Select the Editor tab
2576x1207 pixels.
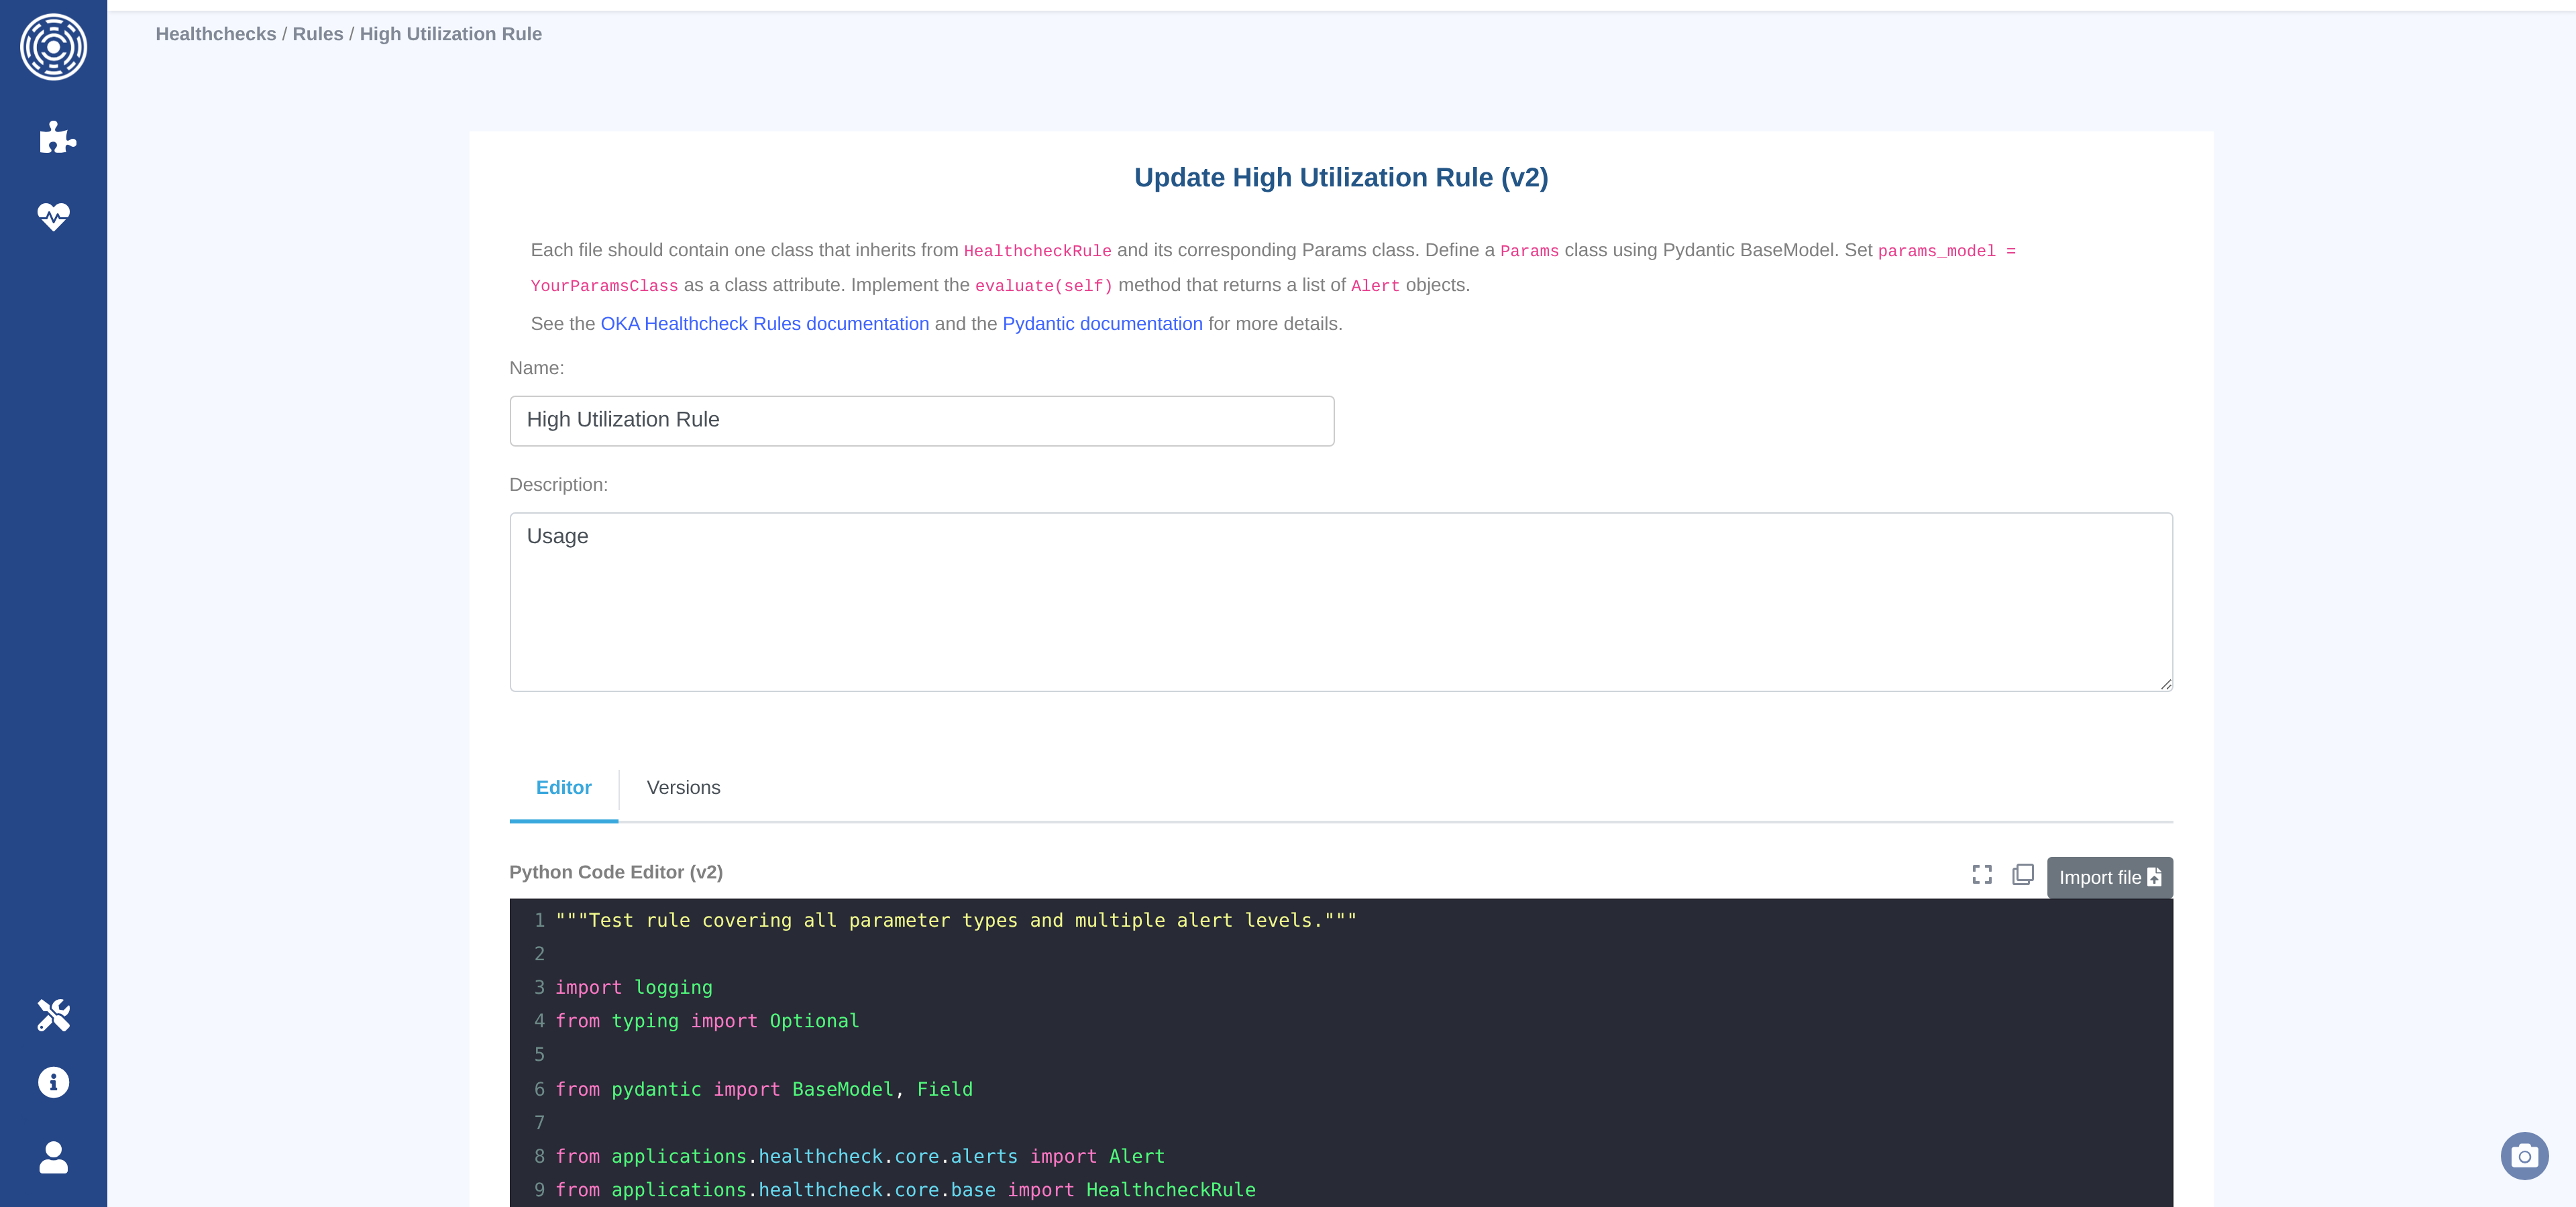[563, 787]
